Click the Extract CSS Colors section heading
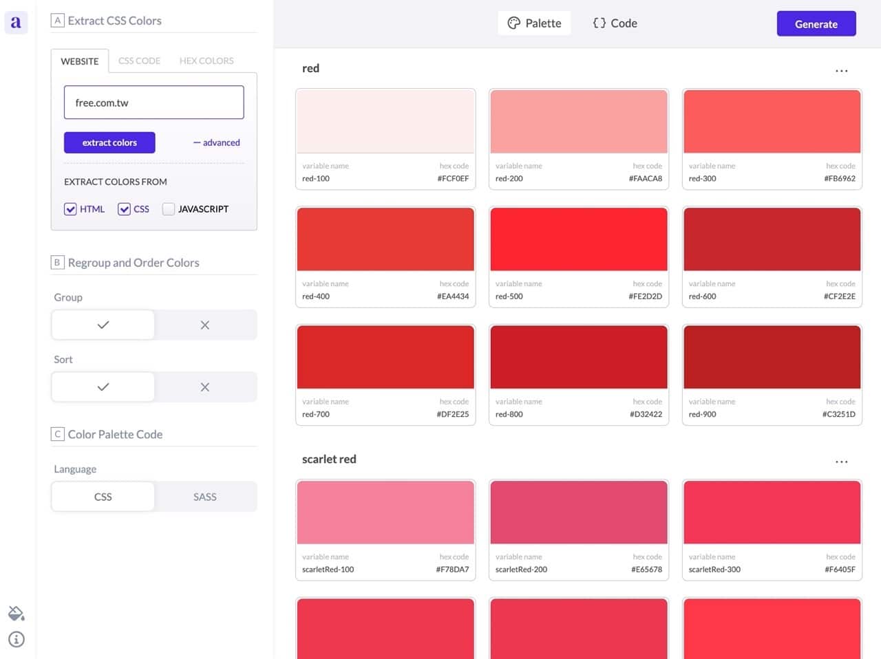881x659 pixels. (114, 21)
